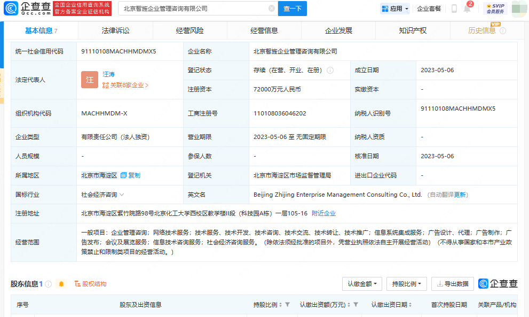Click the 导出数据 export button
529x317 pixels.
coord(453,284)
